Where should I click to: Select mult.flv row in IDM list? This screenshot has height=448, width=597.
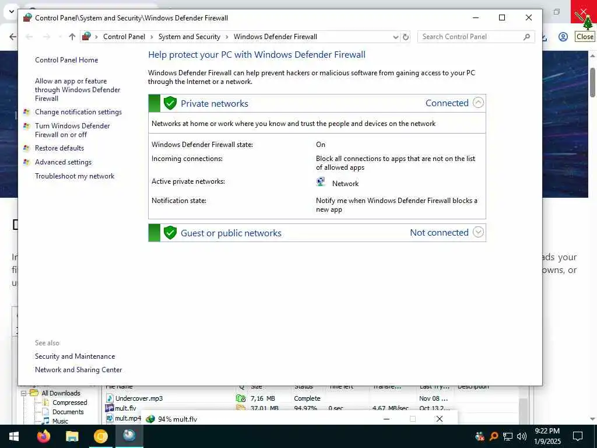click(x=311, y=408)
